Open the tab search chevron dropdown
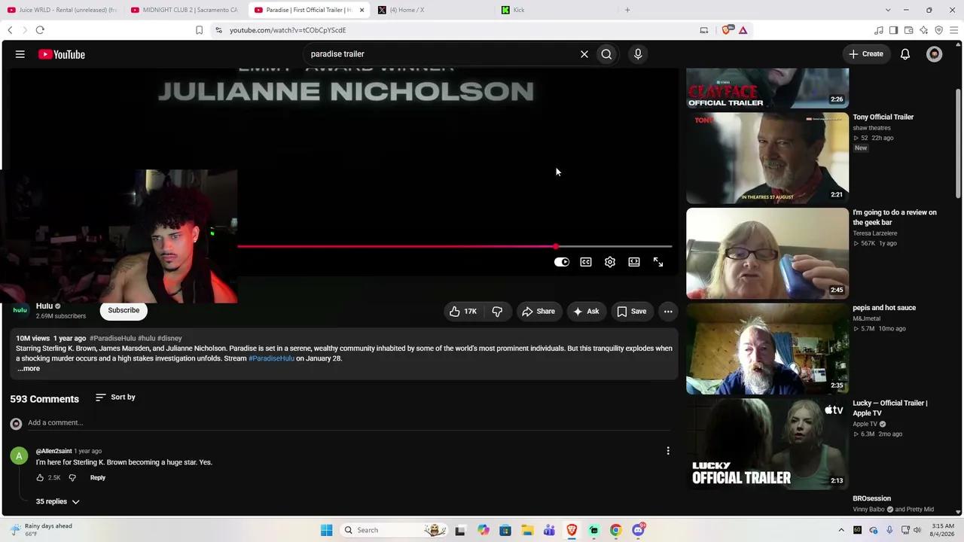The width and height of the screenshot is (964, 542). pyautogui.click(x=887, y=10)
